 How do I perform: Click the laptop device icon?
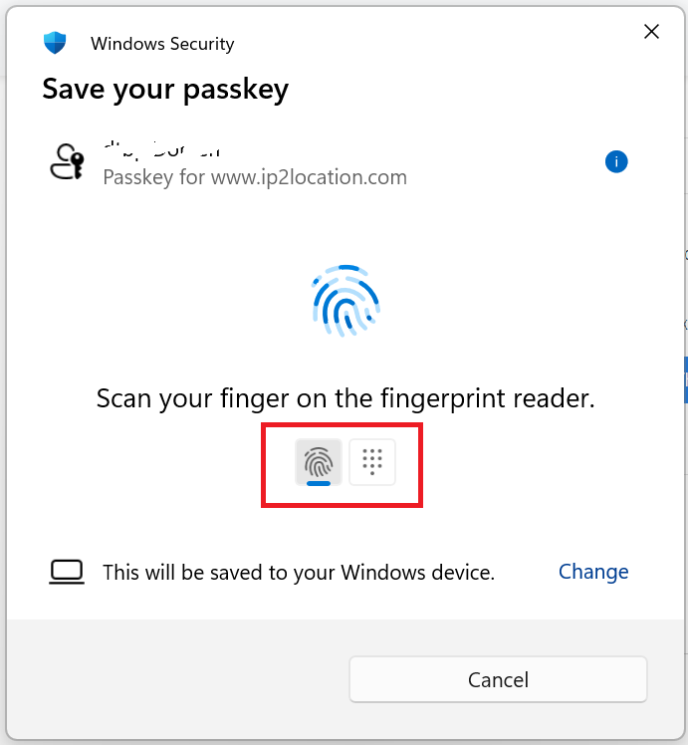click(67, 572)
